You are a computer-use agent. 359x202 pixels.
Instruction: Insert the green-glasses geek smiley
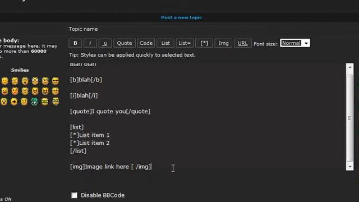click(x=45, y=101)
